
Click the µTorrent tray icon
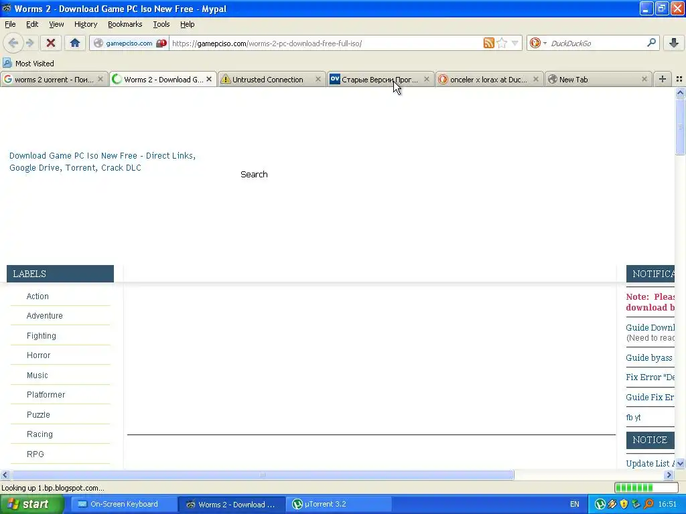point(600,504)
